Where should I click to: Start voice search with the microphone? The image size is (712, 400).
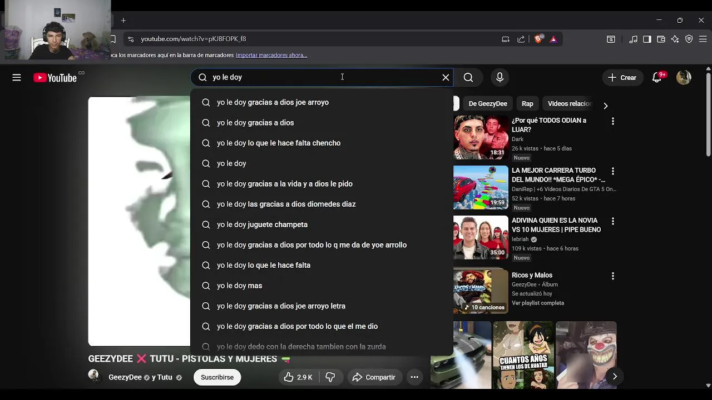point(500,77)
